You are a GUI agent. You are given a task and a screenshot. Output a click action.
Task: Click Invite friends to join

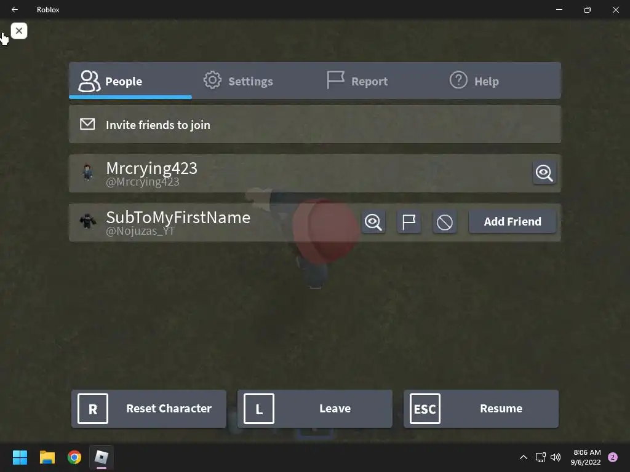click(x=315, y=124)
